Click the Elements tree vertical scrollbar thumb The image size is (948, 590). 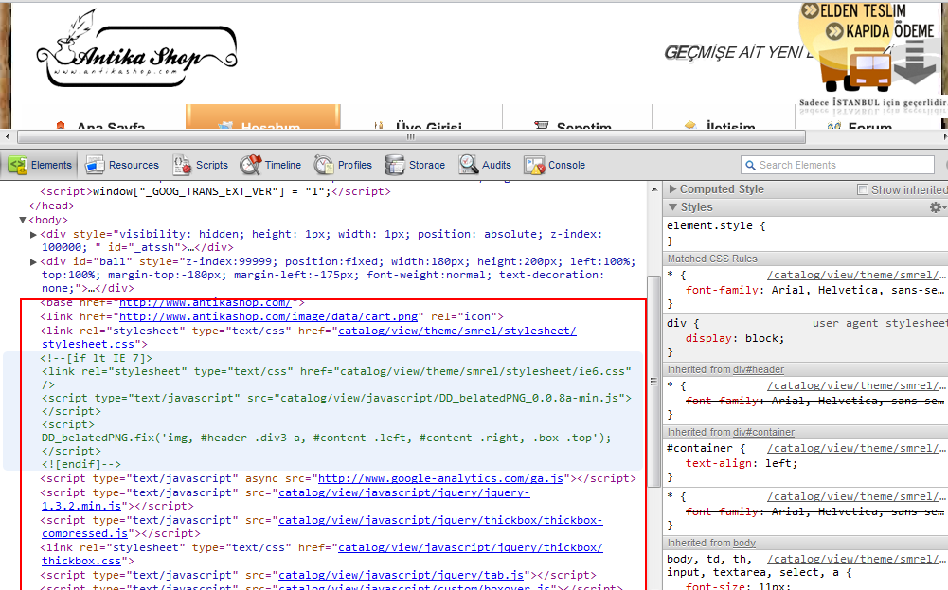[653, 382]
